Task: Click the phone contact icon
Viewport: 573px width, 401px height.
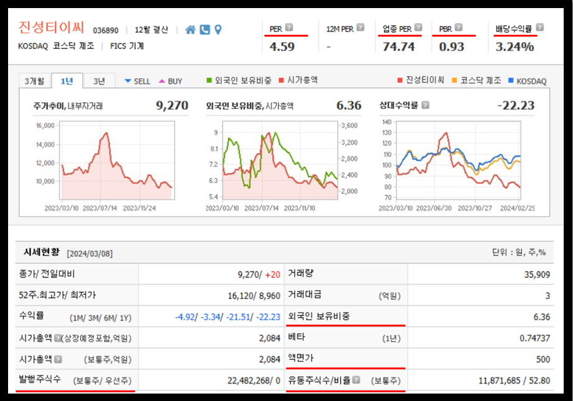Action: 205,30
